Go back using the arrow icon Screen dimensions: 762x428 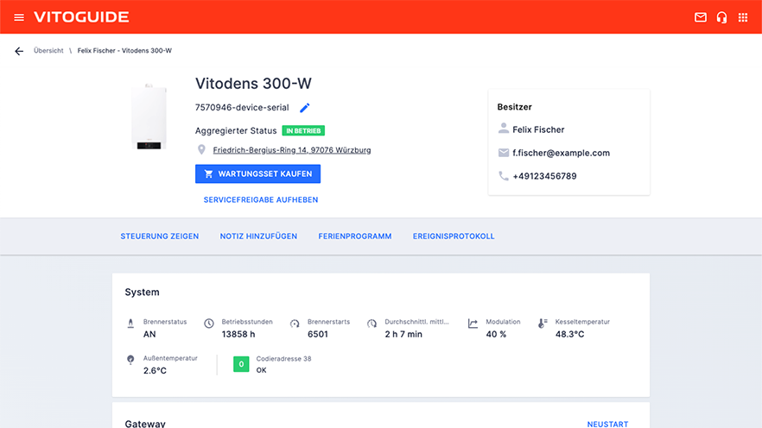19,51
